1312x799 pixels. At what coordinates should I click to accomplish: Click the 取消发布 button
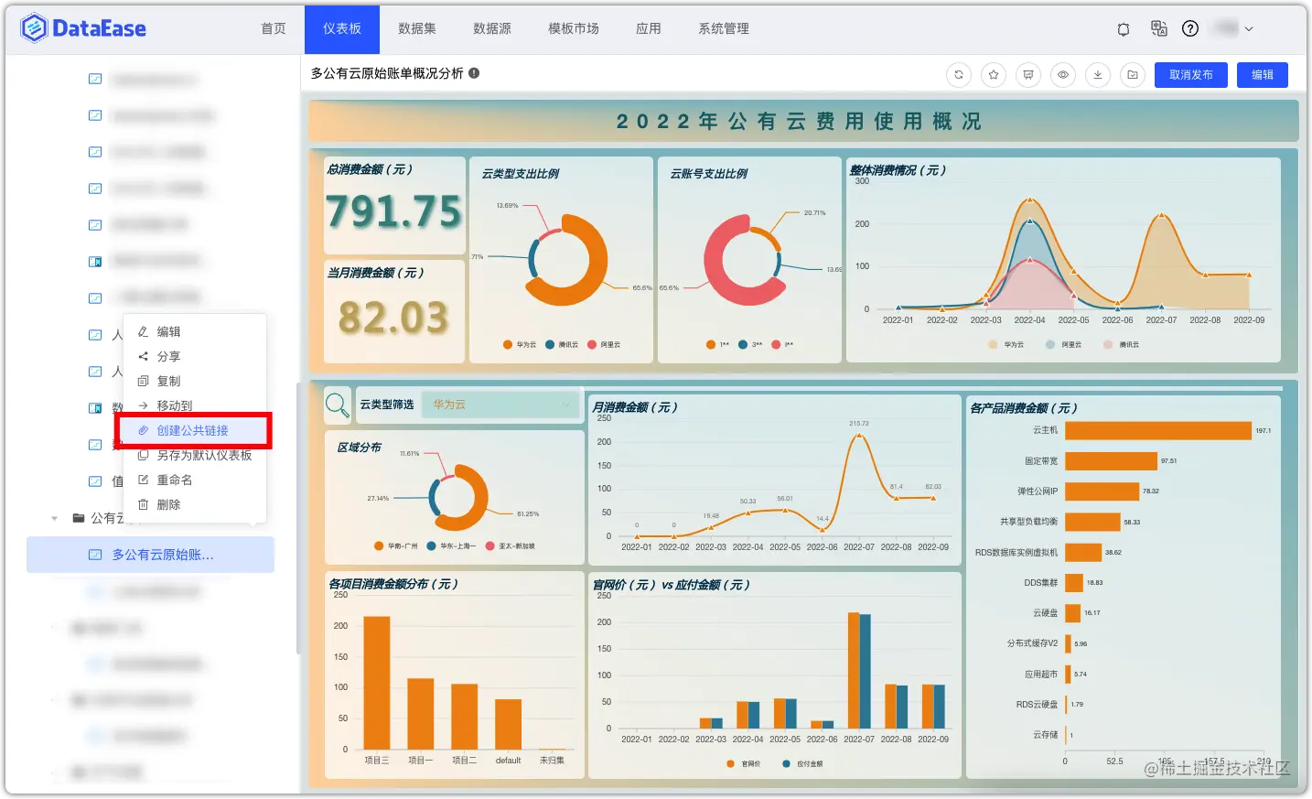click(1190, 74)
